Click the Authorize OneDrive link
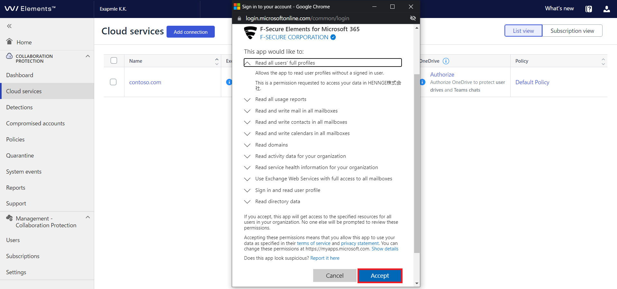The height and width of the screenshot is (289, 617). coord(442,75)
